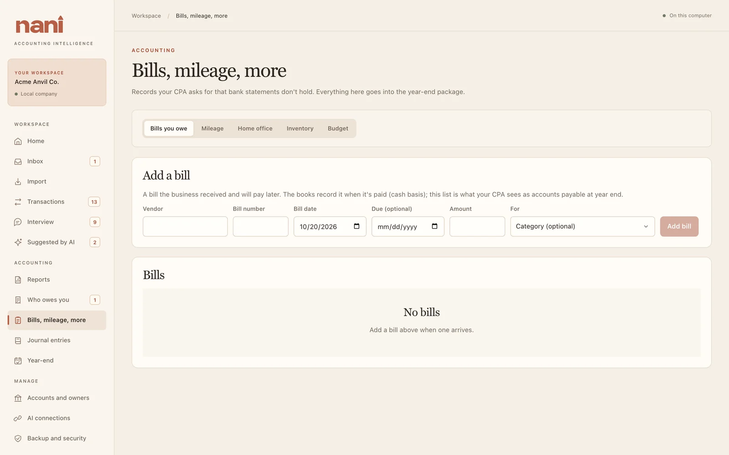729x455 pixels.
Task: Click into the Vendor input field
Action: click(185, 227)
